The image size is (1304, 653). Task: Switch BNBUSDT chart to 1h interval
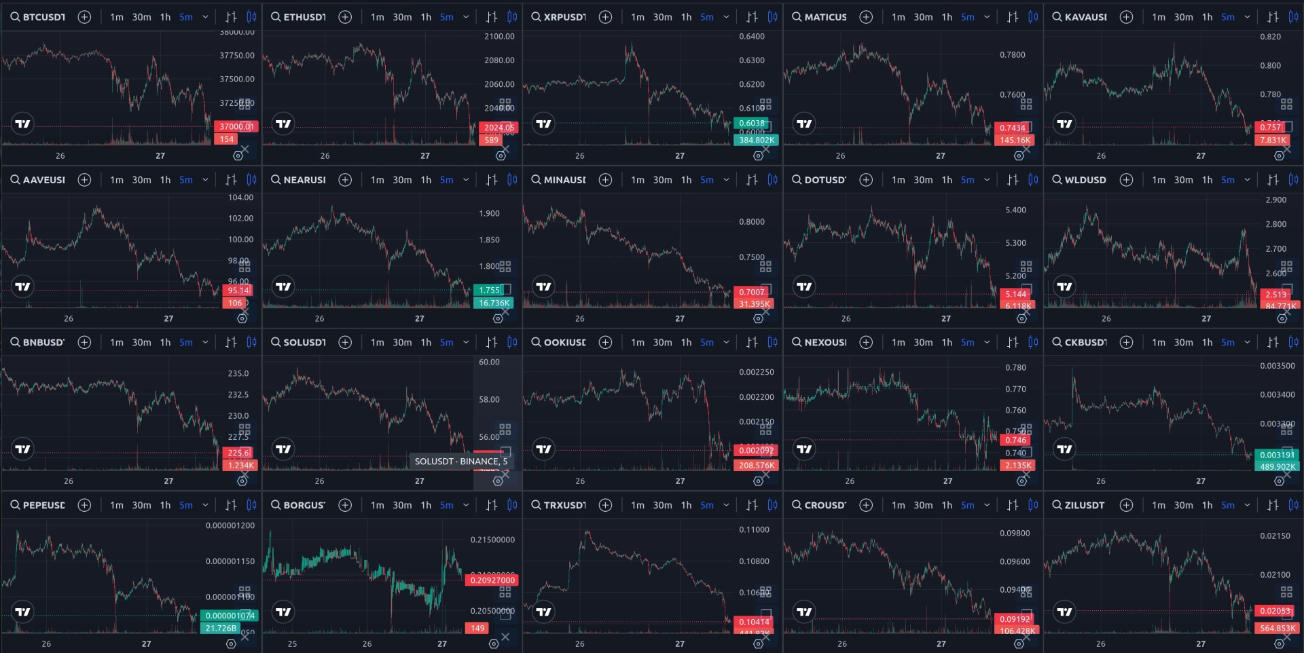165,342
